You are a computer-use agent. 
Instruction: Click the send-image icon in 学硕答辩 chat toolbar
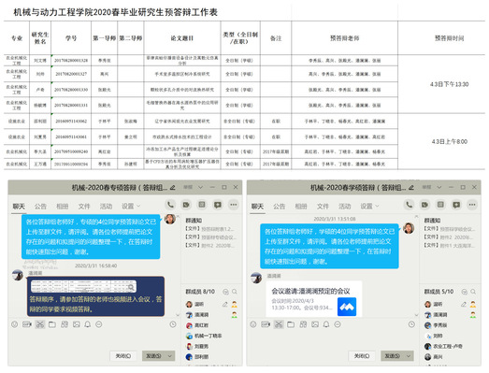click(x=315, y=324)
